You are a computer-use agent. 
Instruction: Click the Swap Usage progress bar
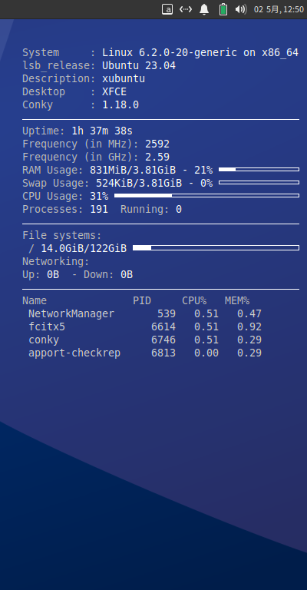tap(259, 183)
